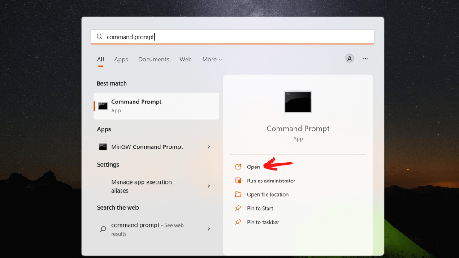Screen dimensions: 459x258
Task: Open the account avatar labeled A
Action: pos(349,59)
